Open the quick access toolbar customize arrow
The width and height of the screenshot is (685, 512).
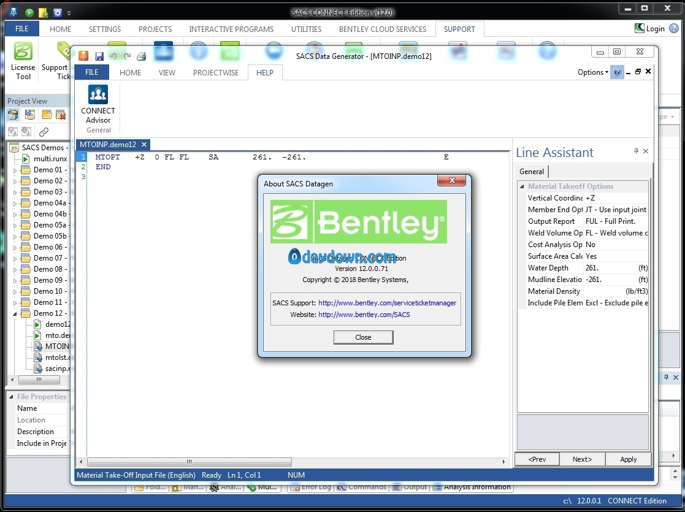click(x=69, y=13)
